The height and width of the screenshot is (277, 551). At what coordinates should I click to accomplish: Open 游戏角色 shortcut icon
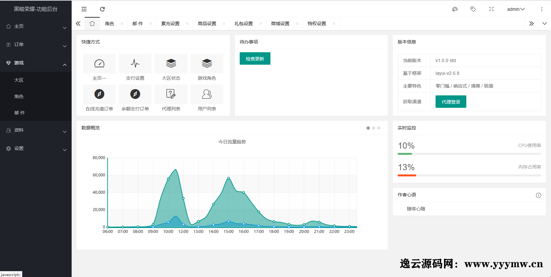coord(207,63)
